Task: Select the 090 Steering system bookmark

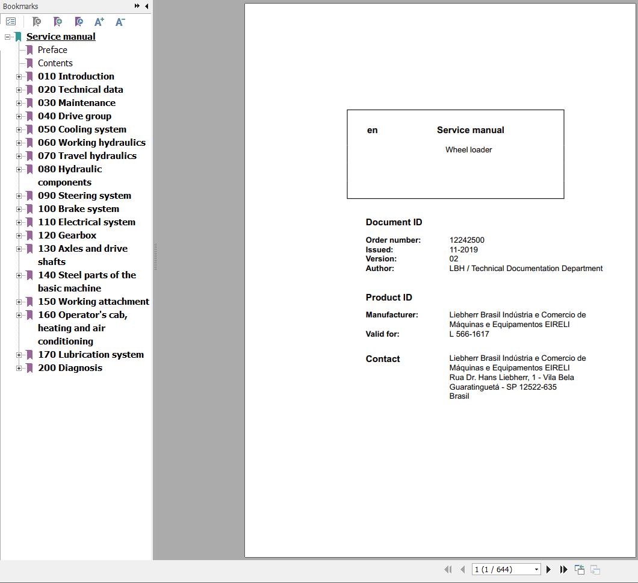Action: pyautogui.click(x=85, y=195)
